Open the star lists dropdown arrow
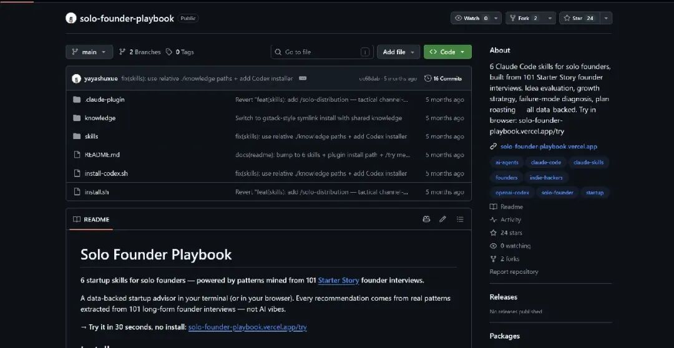Screen dimensions: 674x348 tap(606, 18)
